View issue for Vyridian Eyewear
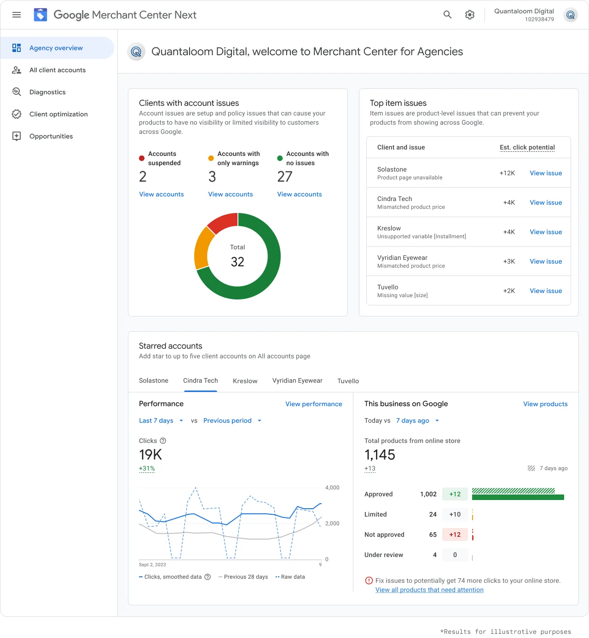The image size is (589, 638). (x=546, y=261)
